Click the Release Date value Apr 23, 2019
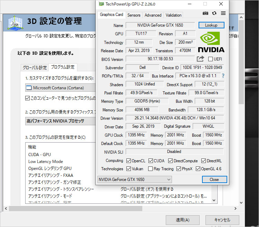The image size is (259, 227). coord(139,51)
